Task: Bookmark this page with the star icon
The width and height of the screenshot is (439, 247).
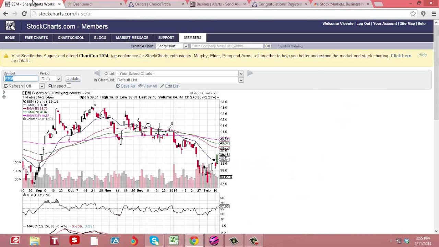Action: coord(413,14)
